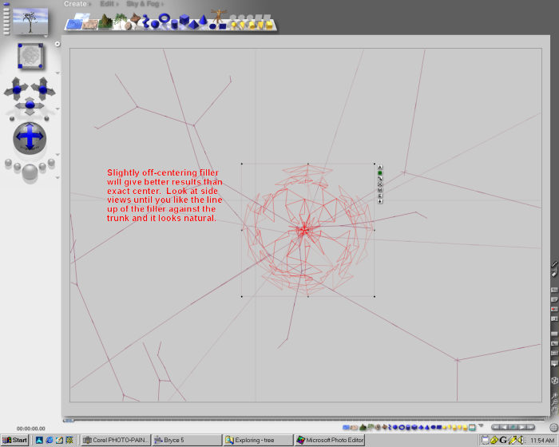Toggle the green family color square
The width and height of the screenshot is (559, 447).
pyautogui.click(x=380, y=173)
